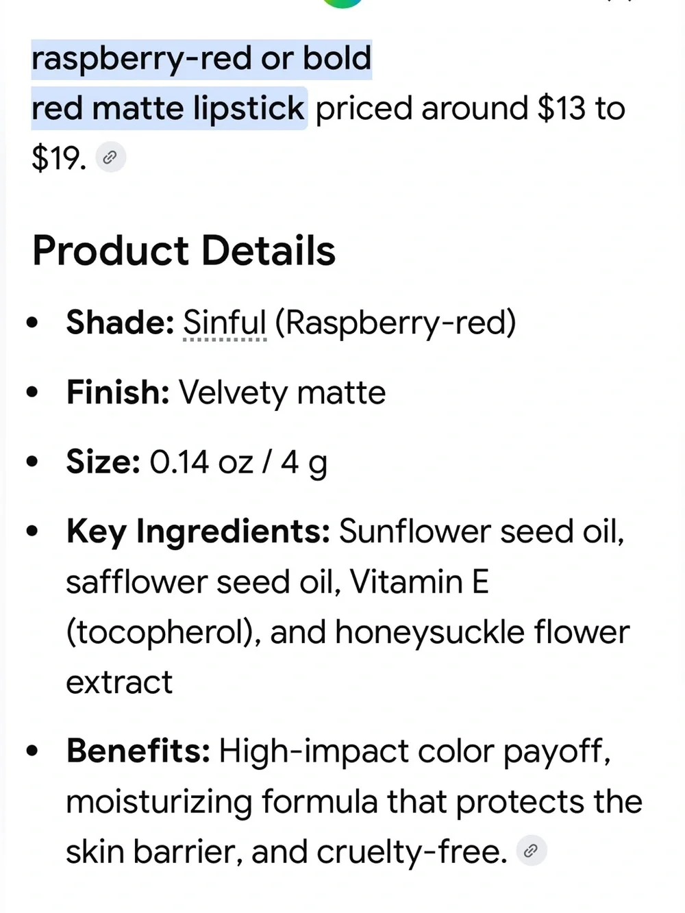Open the source link icon after cruelty-free

point(531,851)
